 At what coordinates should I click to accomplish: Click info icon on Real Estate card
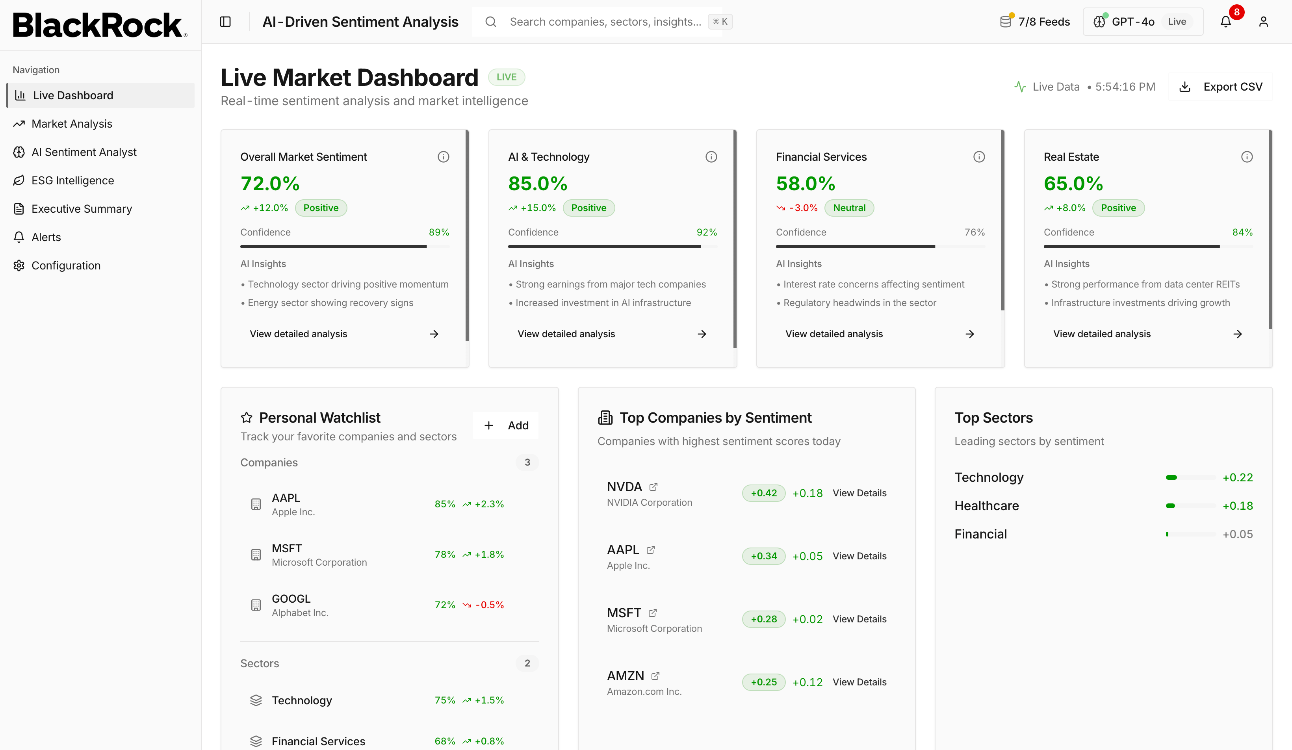tap(1247, 157)
